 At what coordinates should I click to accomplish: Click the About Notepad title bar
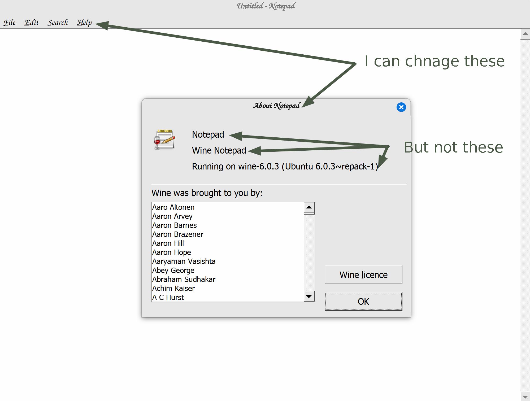[x=276, y=106]
